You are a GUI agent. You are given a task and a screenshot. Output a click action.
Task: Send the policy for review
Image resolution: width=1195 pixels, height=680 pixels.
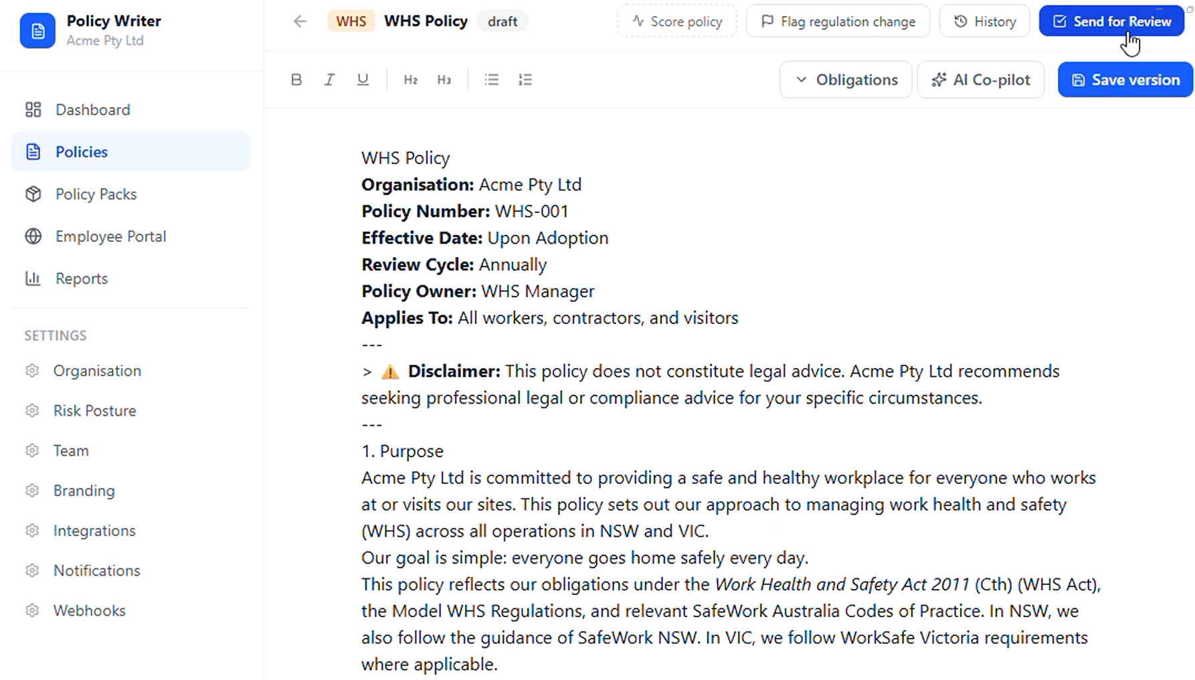click(1112, 21)
